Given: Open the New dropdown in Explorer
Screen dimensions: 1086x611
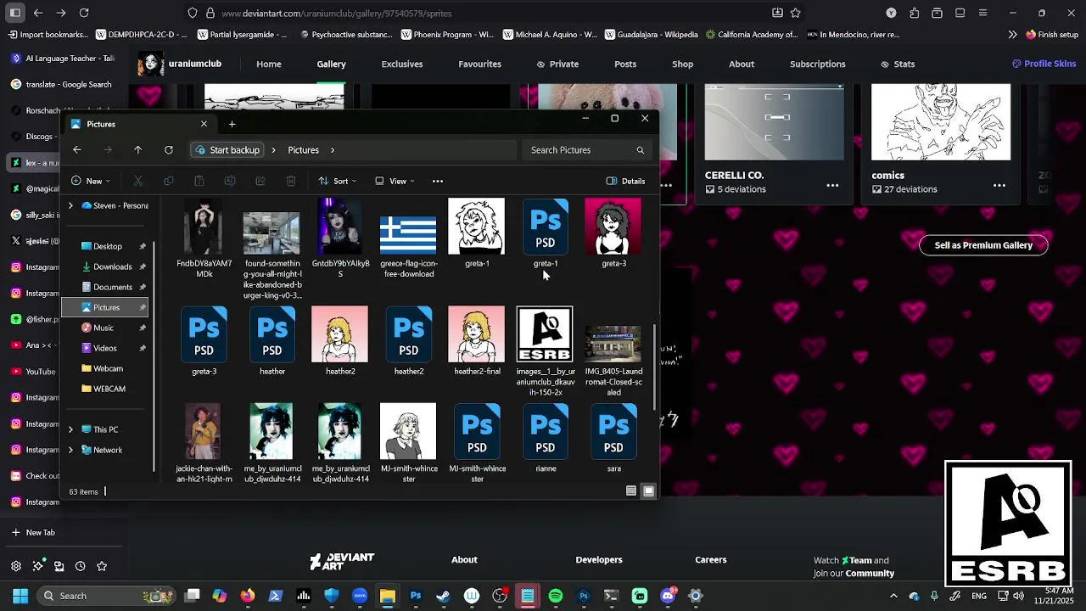Looking at the screenshot, I should point(91,181).
